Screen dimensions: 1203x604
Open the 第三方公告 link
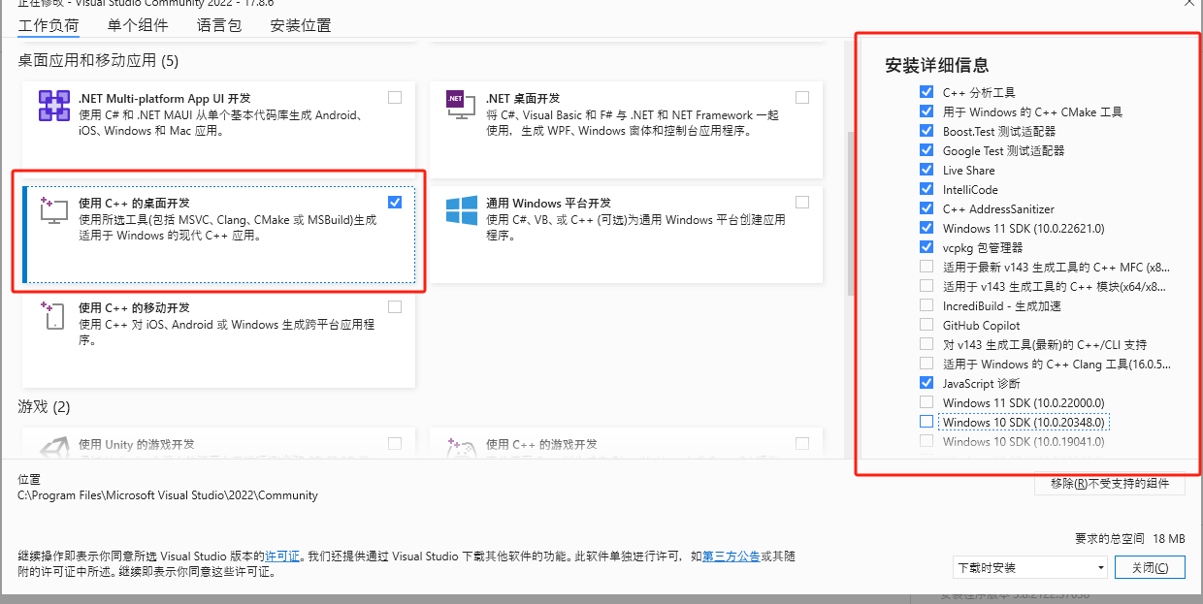coord(731,556)
